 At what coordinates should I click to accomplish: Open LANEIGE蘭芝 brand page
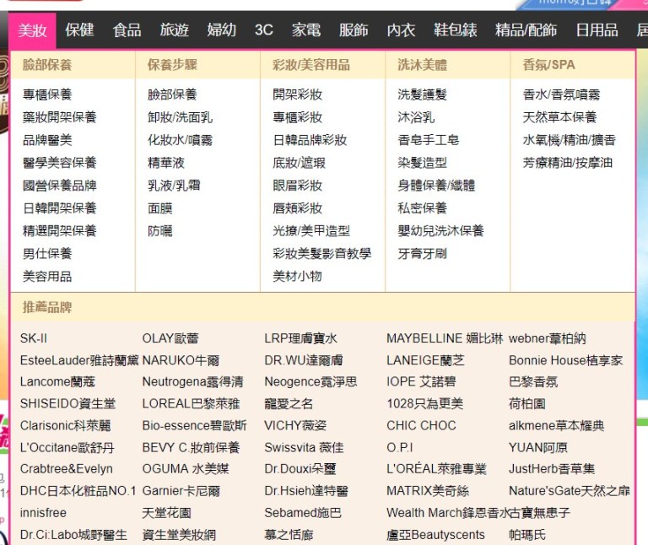tap(425, 360)
